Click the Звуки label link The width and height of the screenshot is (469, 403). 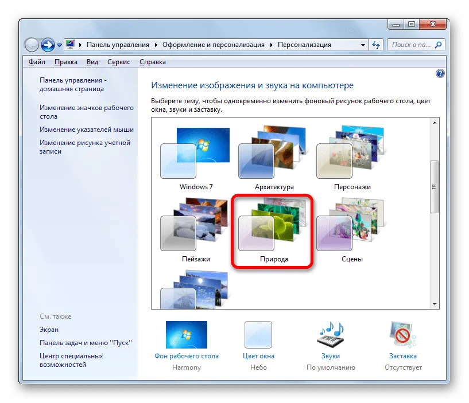click(331, 356)
